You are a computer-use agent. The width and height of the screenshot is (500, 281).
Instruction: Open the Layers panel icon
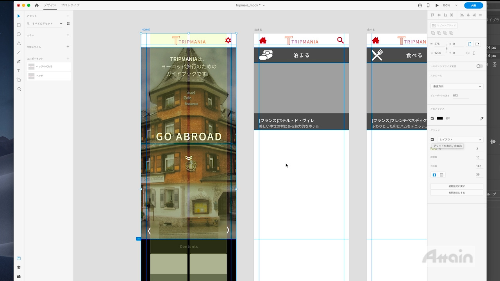coord(19,267)
